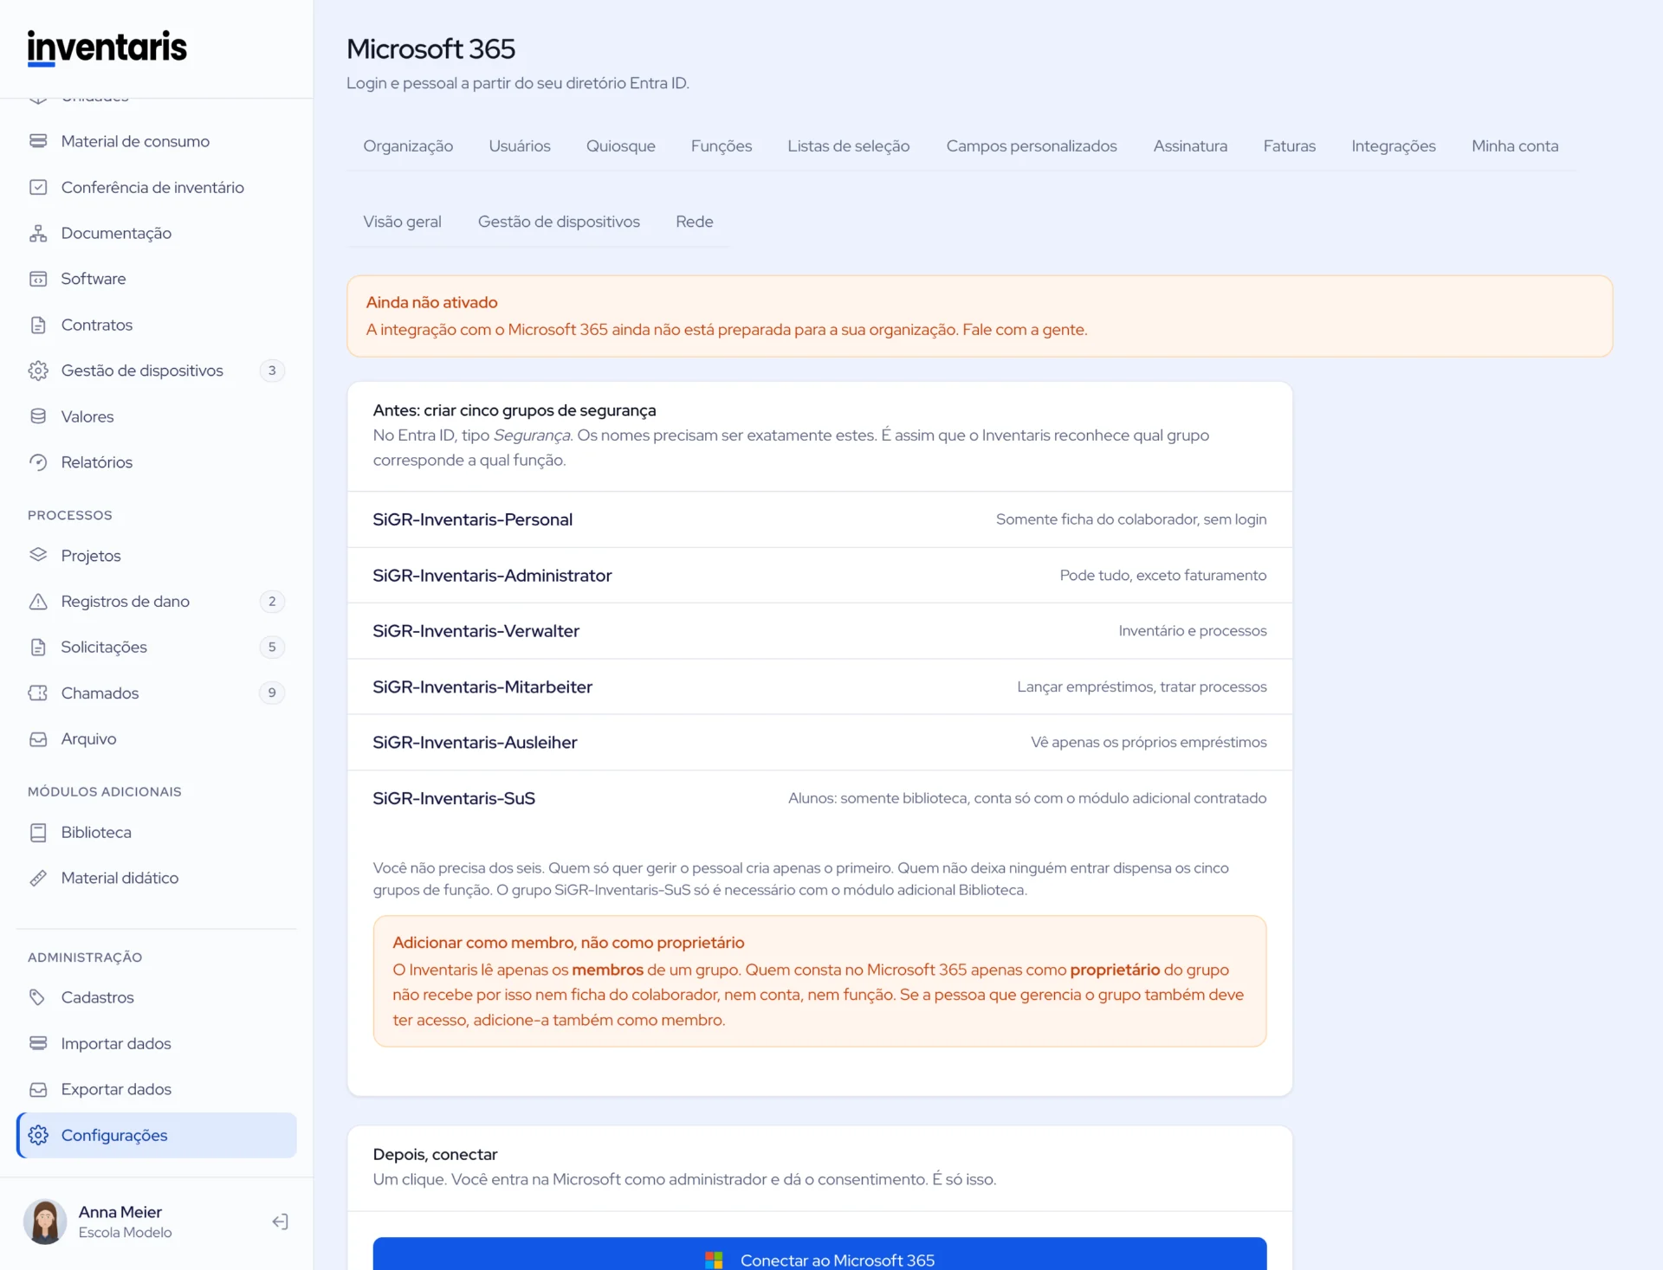Click Conectar ao Microsoft 365 button
Image resolution: width=1663 pixels, height=1270 pixels.
coord(819,1255)
